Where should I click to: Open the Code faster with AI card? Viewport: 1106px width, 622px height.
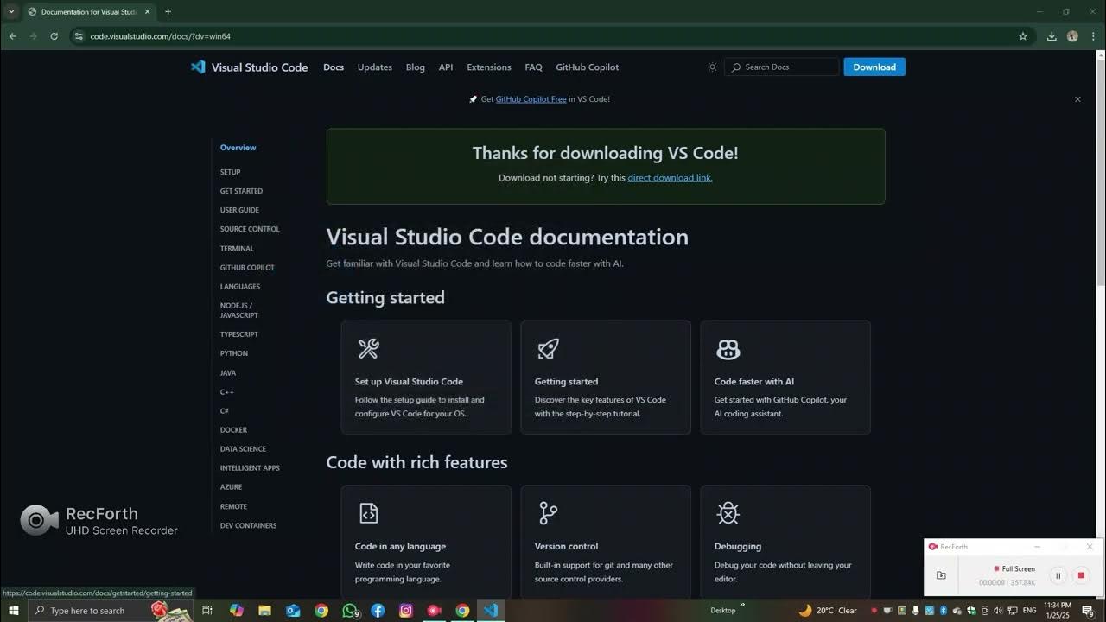point(785,378)
